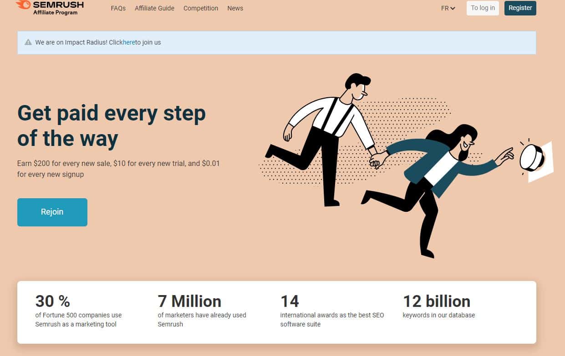
Task: Follow the 'here' link to Impact Radius
Action: click(129, 42)
